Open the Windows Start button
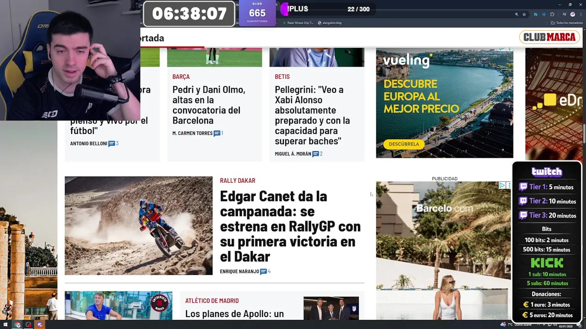The height and width of the screenshot is (329, 586). [6, 325]
